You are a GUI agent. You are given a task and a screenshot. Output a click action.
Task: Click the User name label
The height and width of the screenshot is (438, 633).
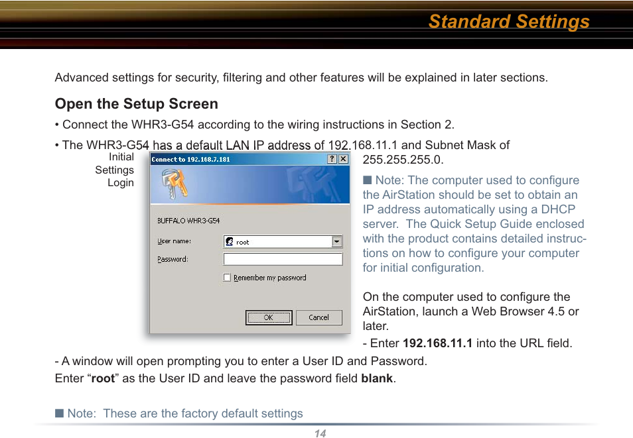pos(174,241)
